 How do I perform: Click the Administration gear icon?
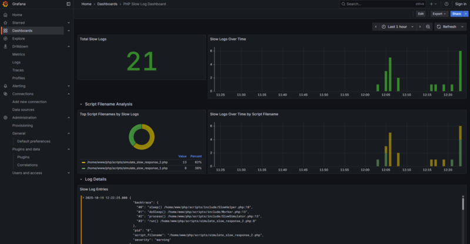coord(5,118)
